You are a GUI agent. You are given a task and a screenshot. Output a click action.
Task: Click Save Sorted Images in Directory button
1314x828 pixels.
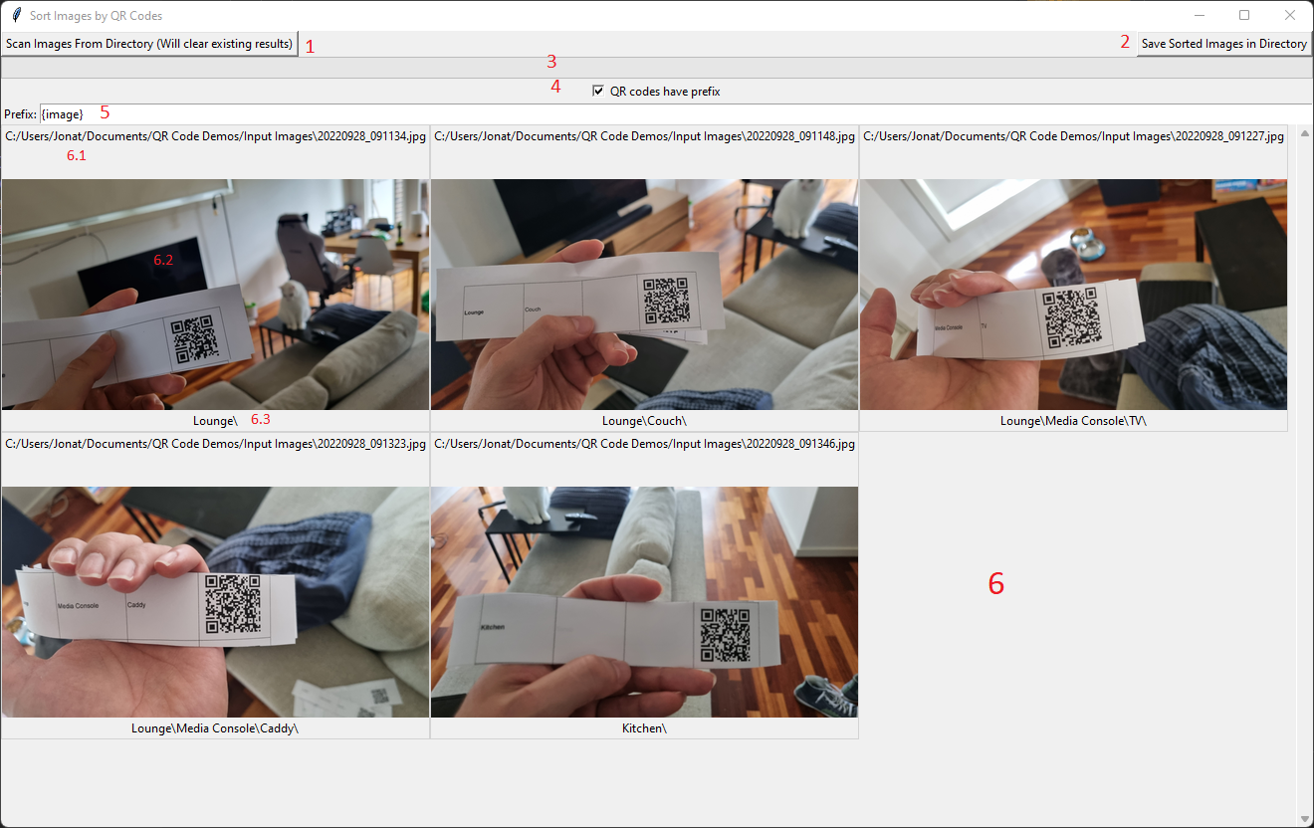click(1224, 44)
